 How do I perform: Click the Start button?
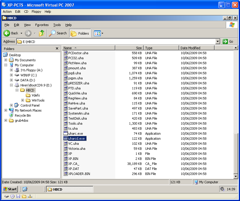click(10, 189)
